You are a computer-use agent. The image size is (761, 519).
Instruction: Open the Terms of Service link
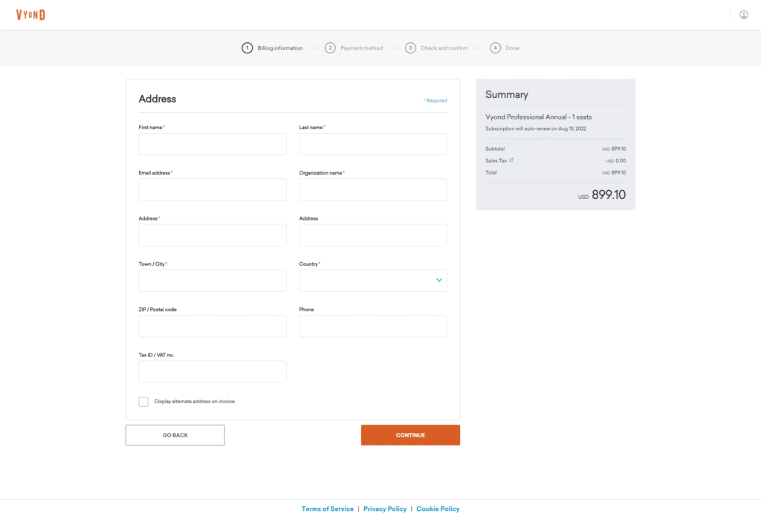[328, 509]
